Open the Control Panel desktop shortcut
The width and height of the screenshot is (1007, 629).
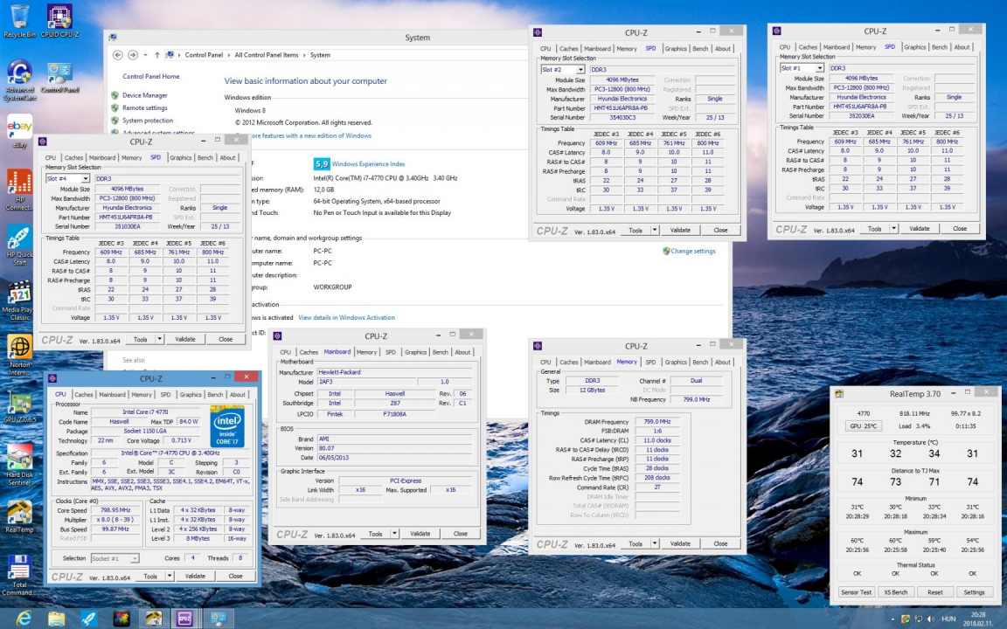(x=59, y=78)
